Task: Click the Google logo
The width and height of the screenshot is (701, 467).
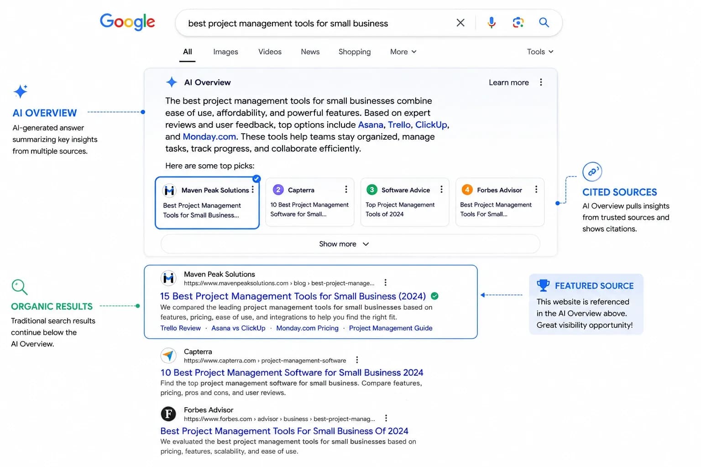Action: tap(127, 22)
